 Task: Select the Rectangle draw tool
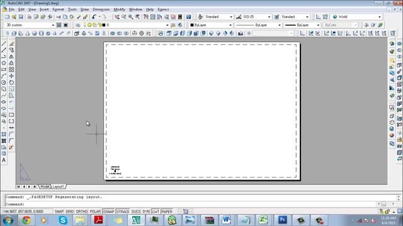4,70
